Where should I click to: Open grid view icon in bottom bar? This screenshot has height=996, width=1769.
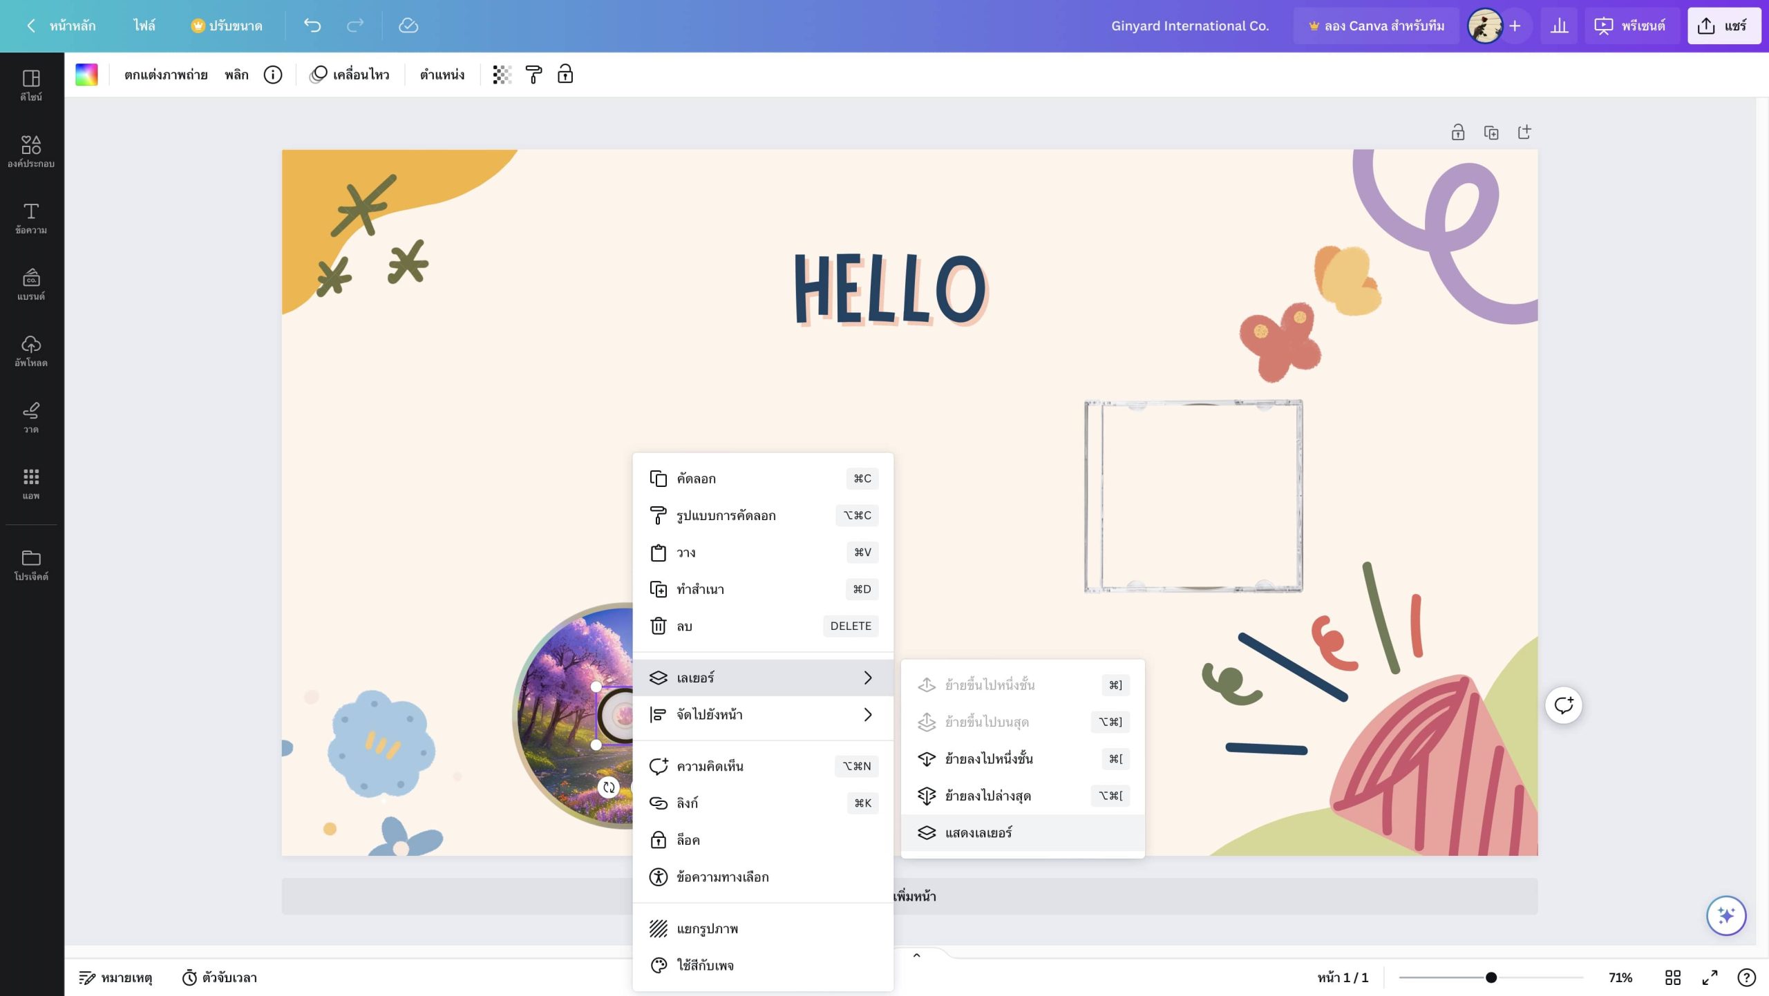tap(1672, 977)
